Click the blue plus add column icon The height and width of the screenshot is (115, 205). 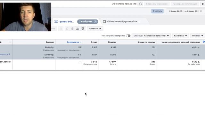[204, 42]
